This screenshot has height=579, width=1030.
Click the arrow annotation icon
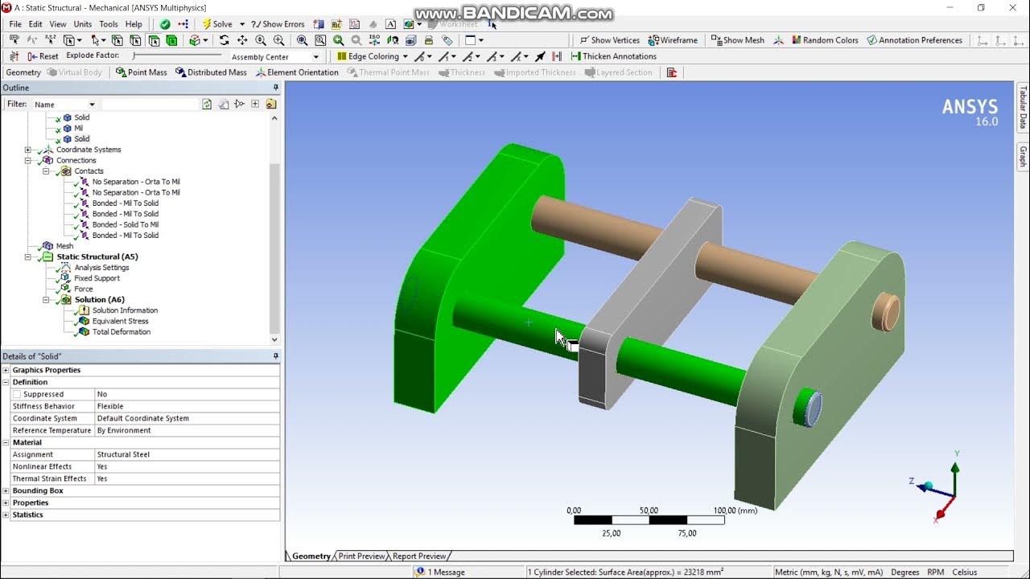coord(540,56)
